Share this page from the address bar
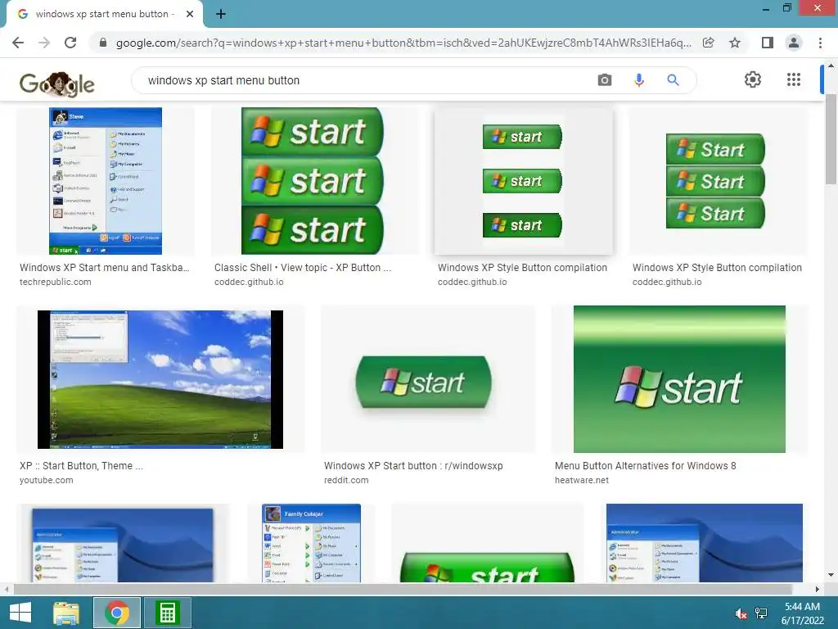The image size is (838, 629). point(708,43)
